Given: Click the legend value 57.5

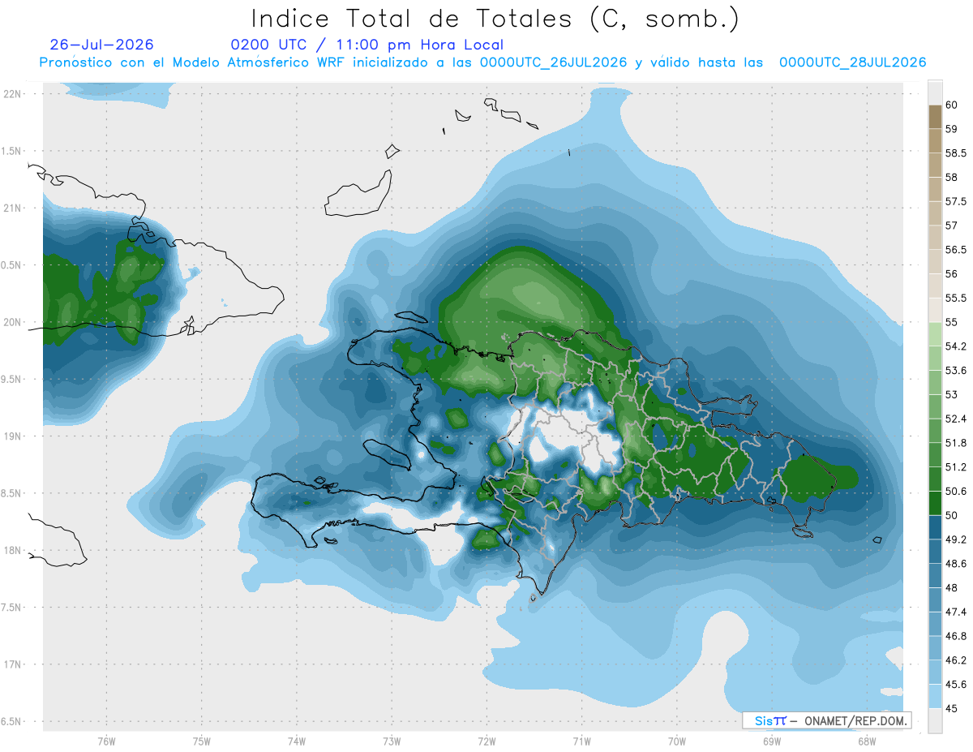Looking at the screenshot, I should (x=957, y=201).
